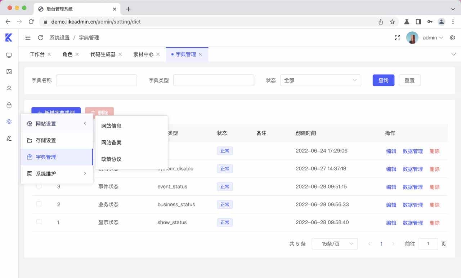Open the workbench monitor icon in sidebar

[9, 55]
